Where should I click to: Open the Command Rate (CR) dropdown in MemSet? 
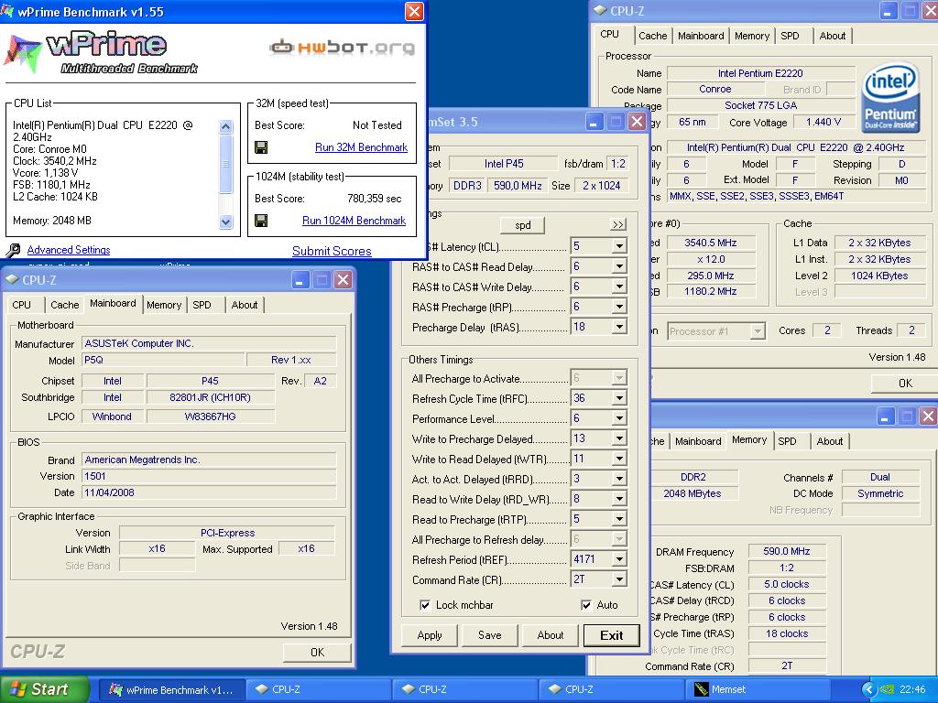(x=619, y=579)
